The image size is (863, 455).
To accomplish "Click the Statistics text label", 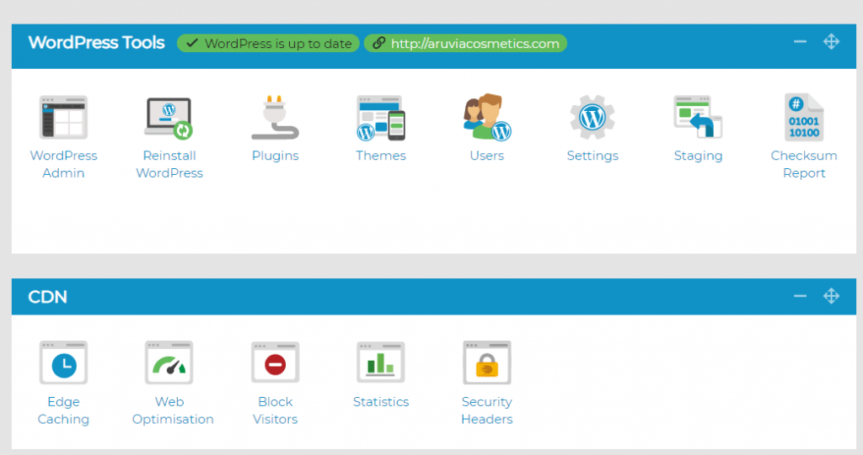I will (381, 402).
